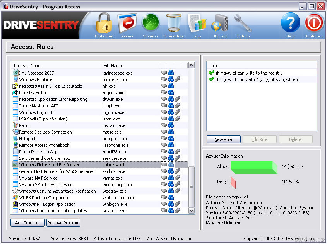Click the red Shutdown power icon
327x244 pixels.
pos(313,24)
